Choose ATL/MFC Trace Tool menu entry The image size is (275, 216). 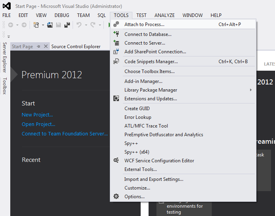tap(183, 126)
